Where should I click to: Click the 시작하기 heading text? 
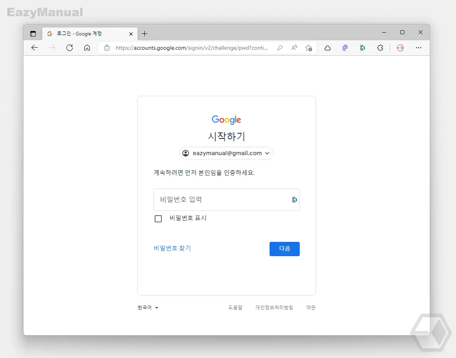[x=227, y=136]
